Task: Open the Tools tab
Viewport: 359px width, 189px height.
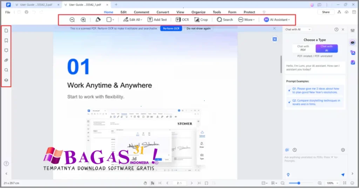Action: coord(217,12)
